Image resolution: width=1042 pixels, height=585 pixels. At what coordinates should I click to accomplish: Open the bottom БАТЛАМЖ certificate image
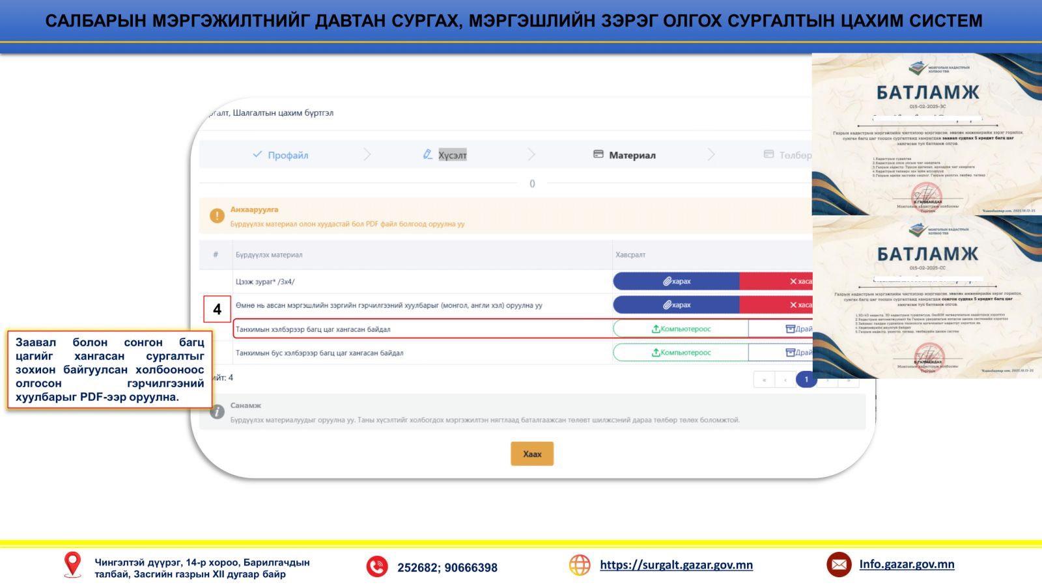click(927, 297)
